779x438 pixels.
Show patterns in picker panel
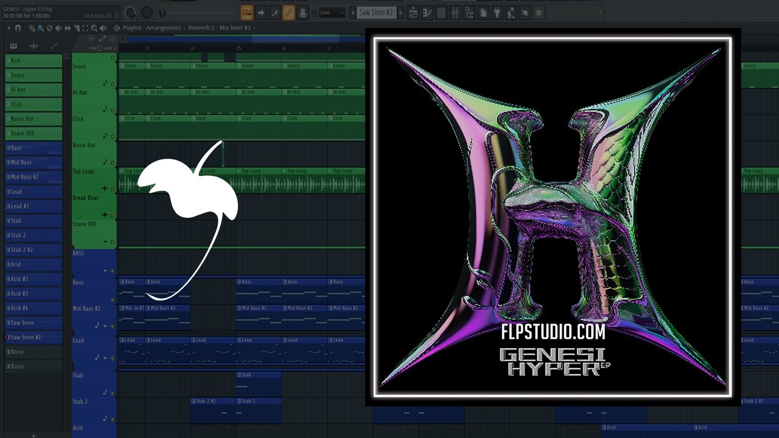13,46
